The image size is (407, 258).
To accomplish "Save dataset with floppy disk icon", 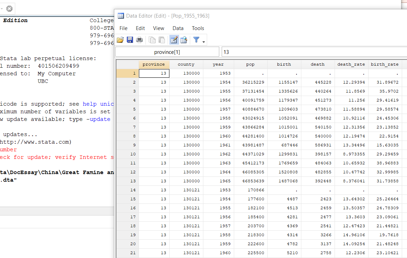I will (x=130, y=40).
